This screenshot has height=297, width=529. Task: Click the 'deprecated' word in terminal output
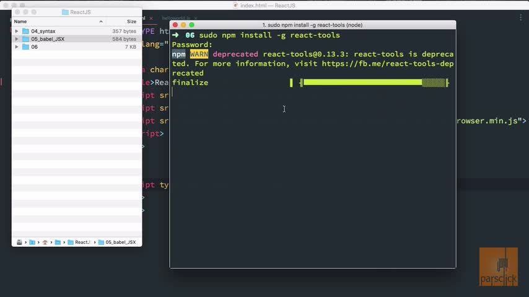point(235,54)
